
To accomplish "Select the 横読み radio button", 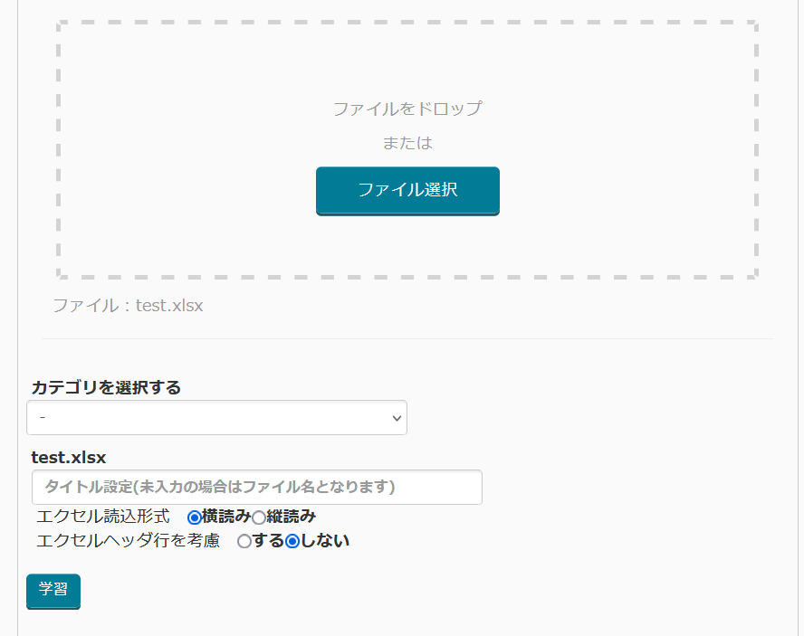I will 194,517.
